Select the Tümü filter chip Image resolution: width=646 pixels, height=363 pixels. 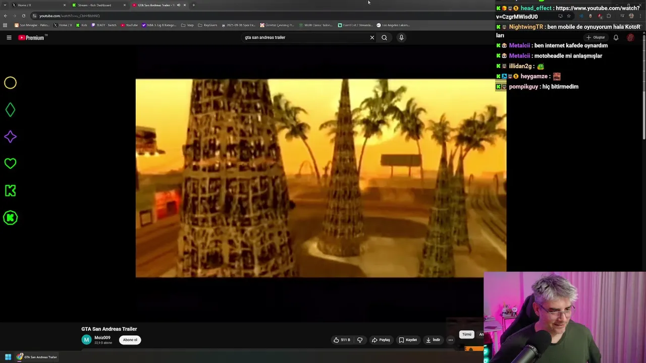[467, 334]
